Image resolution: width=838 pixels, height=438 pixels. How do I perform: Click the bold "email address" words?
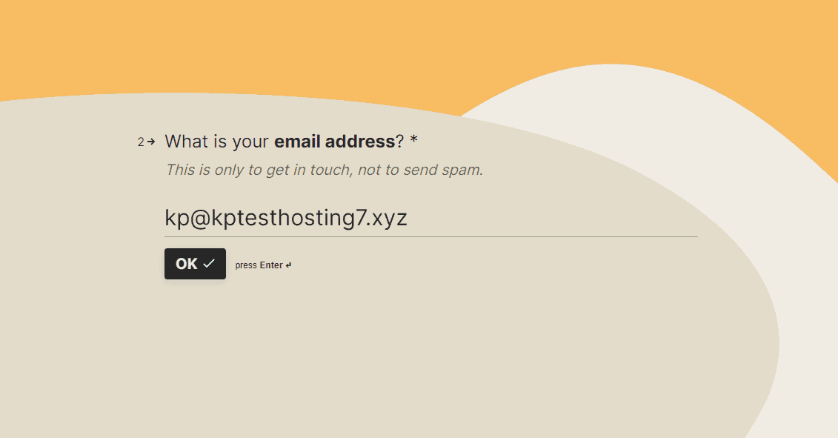tap(334, 141)
